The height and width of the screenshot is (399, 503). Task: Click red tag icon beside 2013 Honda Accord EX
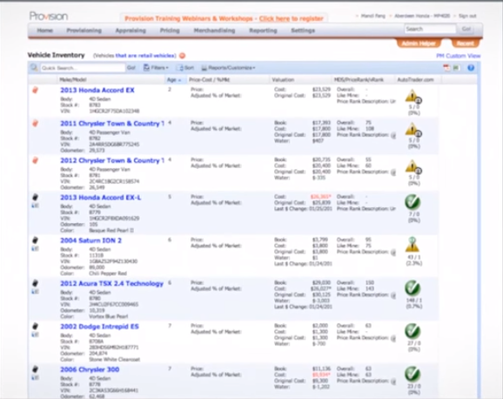36,90
